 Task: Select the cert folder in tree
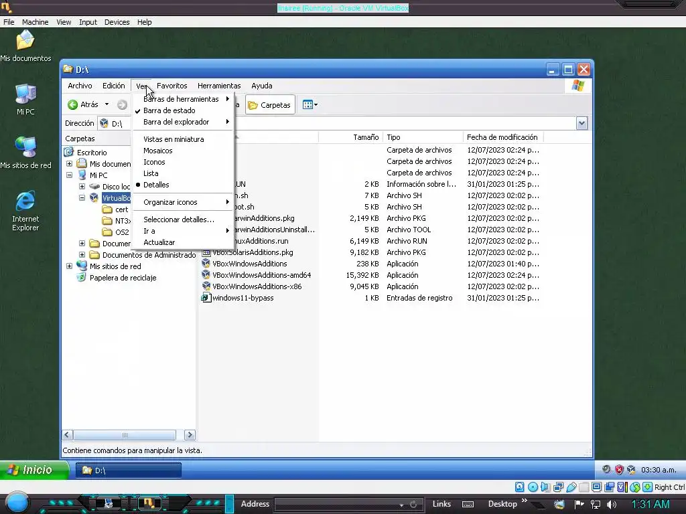115,209
